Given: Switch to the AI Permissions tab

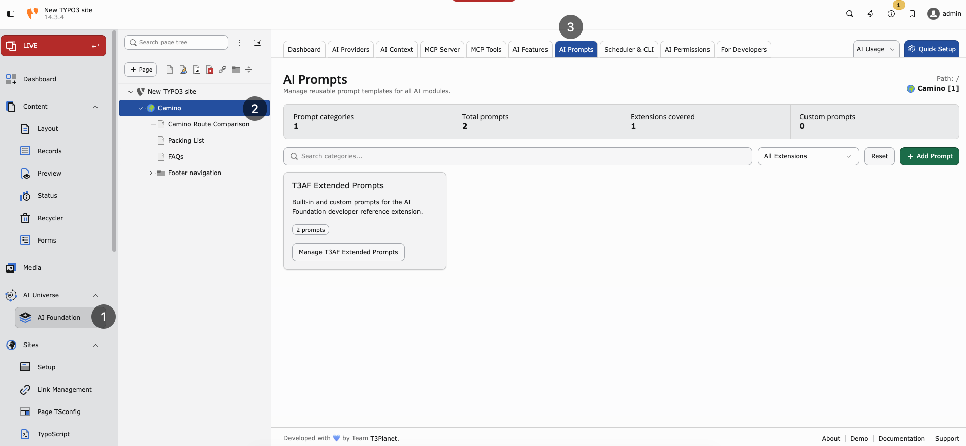Looking at the screenshot, I should [x=687, y=49].
